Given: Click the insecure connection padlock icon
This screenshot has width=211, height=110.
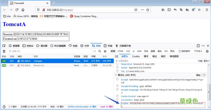Looking at the screenshot, I should 44,10.
